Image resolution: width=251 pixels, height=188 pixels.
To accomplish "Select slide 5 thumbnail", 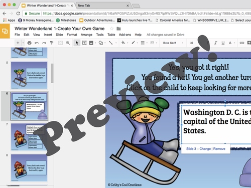I will [x=29, y=75].
